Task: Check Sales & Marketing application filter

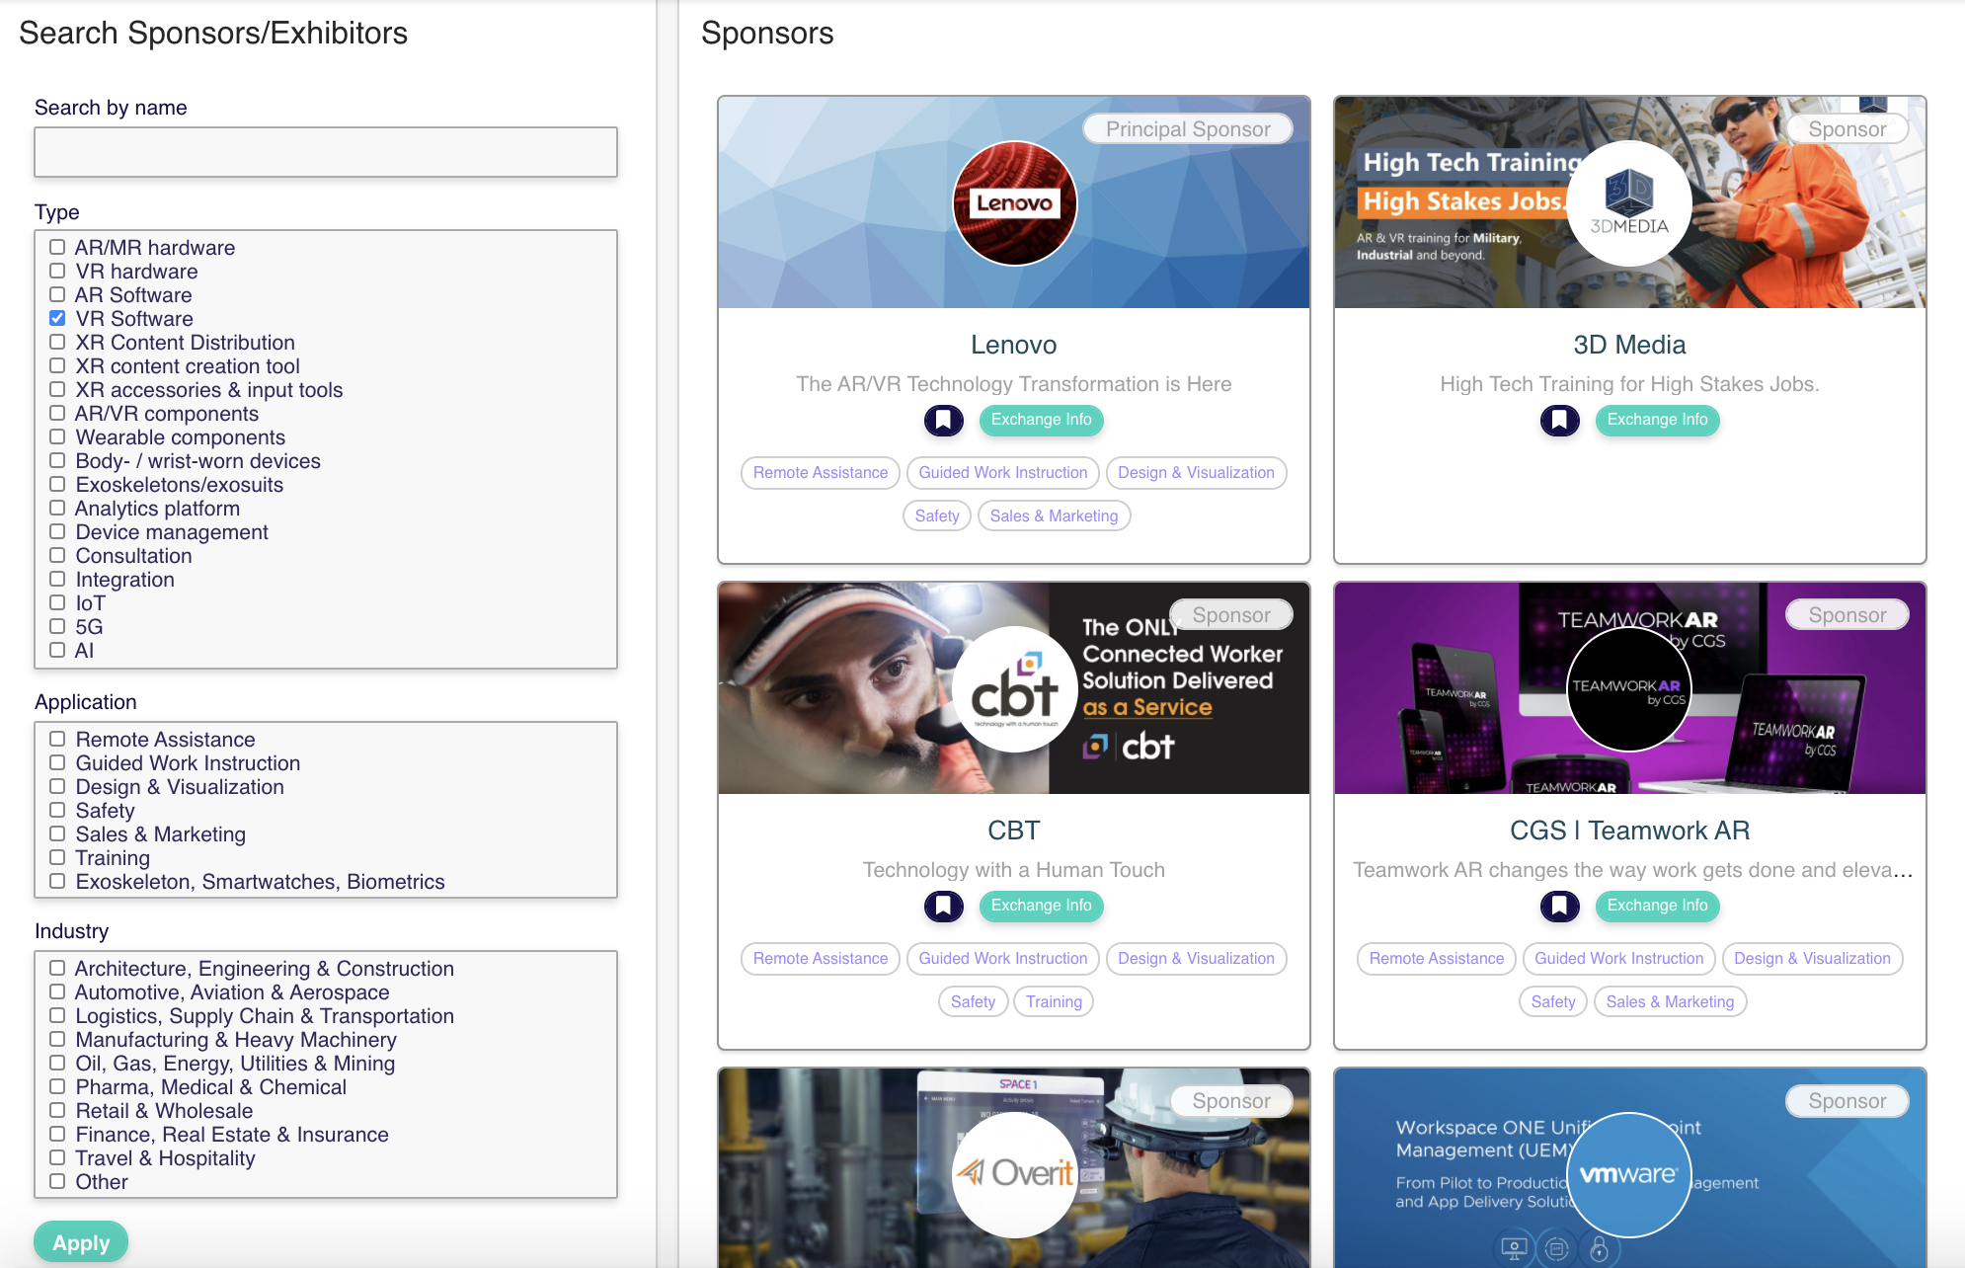Action: pyautogui.click(x=57, y=833)
